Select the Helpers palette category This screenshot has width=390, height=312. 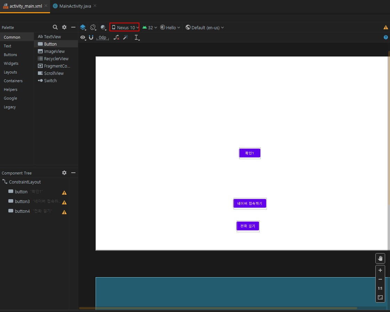(x=17, y=89)
